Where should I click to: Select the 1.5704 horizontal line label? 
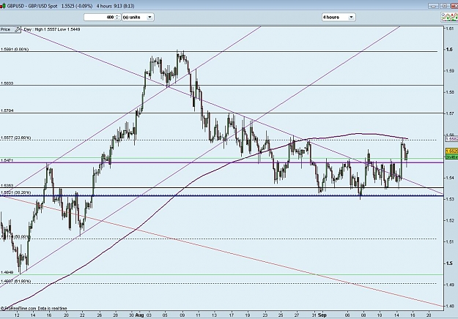tap(7, 110)
